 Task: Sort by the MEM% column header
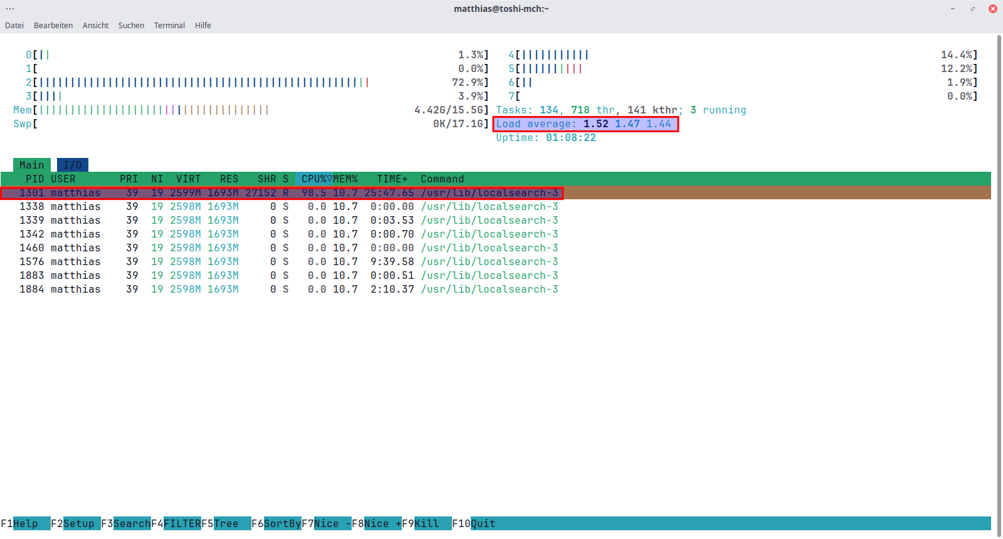pos(345,179)
